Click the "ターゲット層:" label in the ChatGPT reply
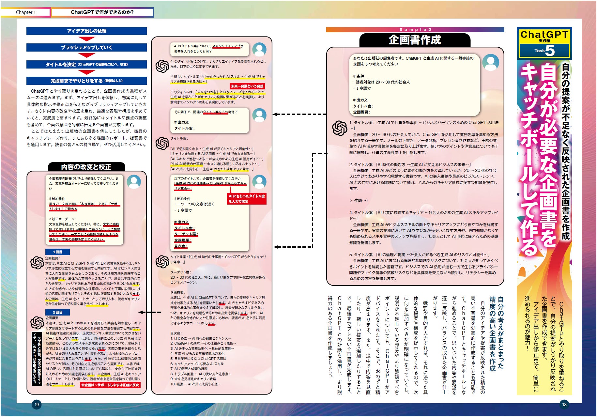This screenshot has width=597, height=417. coord(180,272)
